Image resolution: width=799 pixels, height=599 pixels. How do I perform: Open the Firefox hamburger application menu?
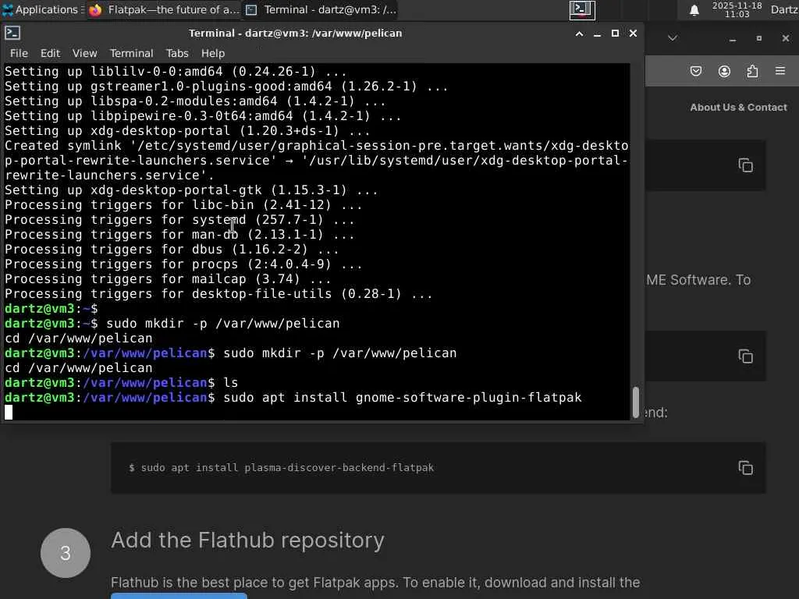click(780, 71)
